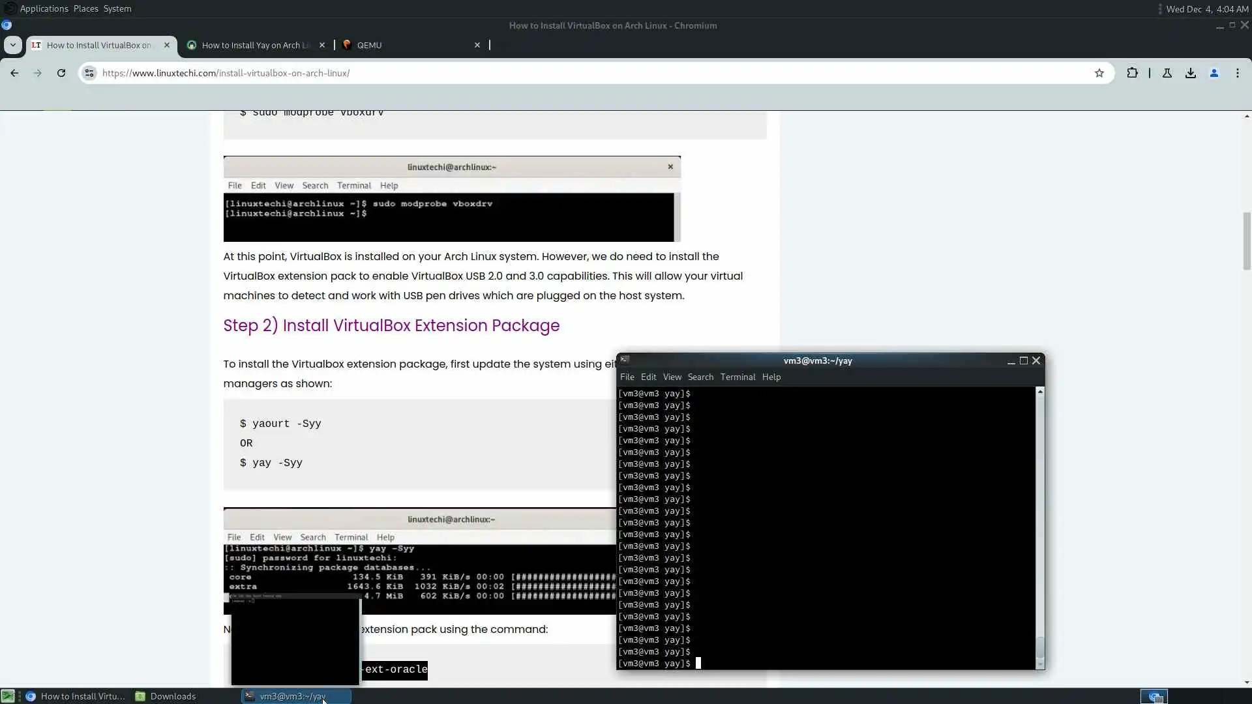Open Search menu in vm3 terminal window
Image resolution: width=1252 pixels, height=704 pixels.
tap(700, 377)
